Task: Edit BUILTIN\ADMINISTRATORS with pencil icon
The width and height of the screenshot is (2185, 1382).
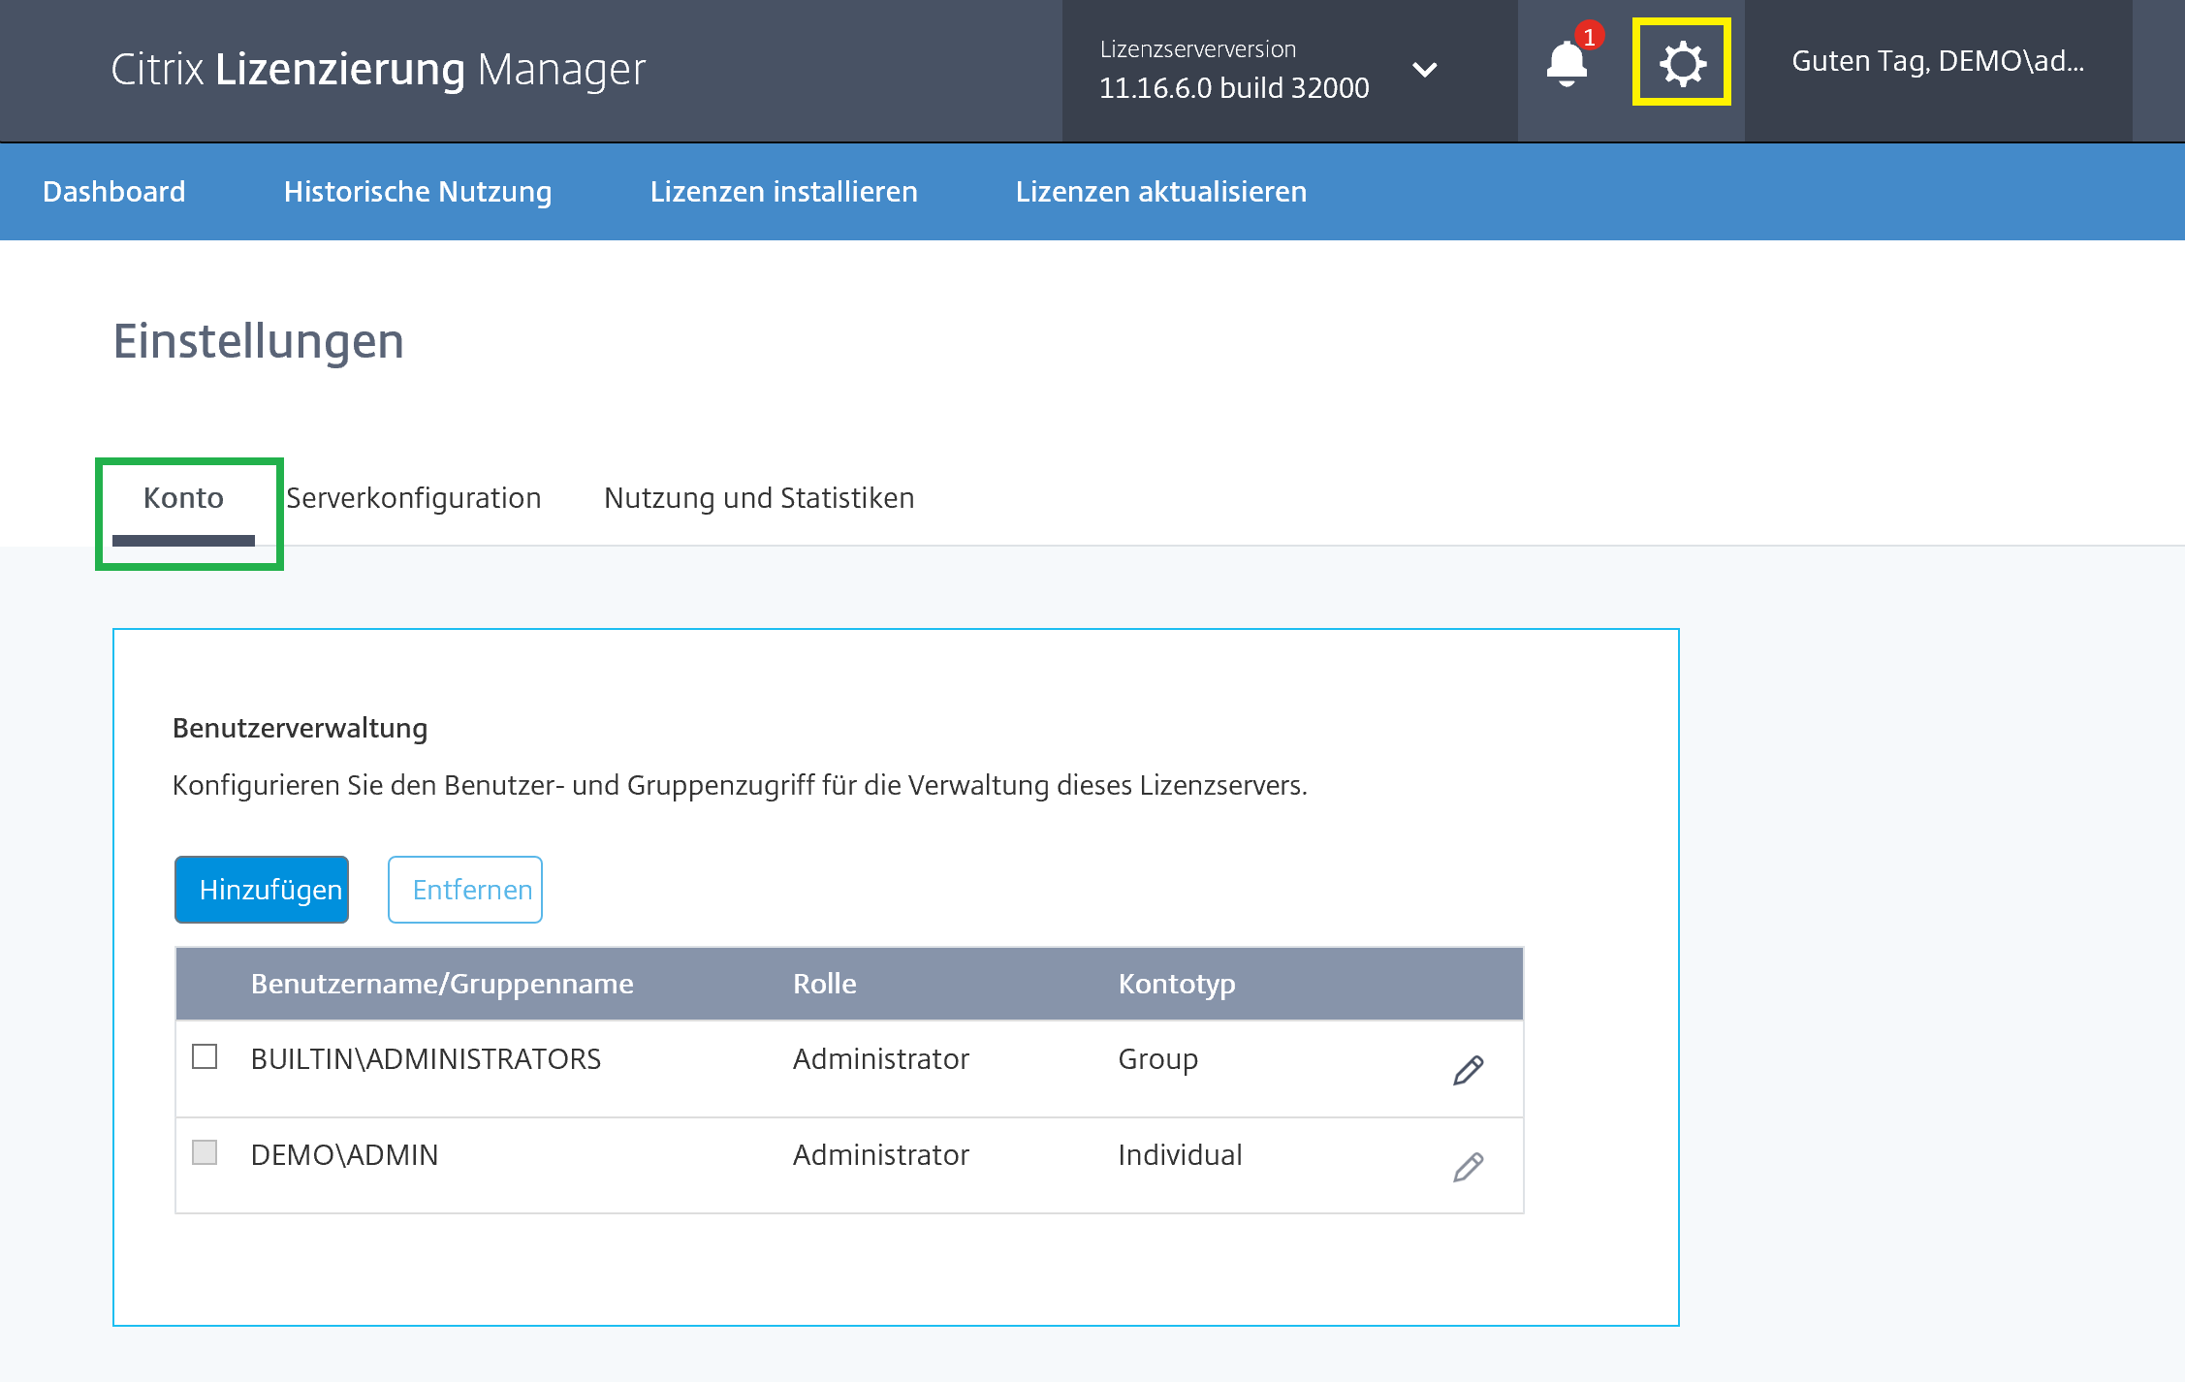Action: pos(1468,1070)
